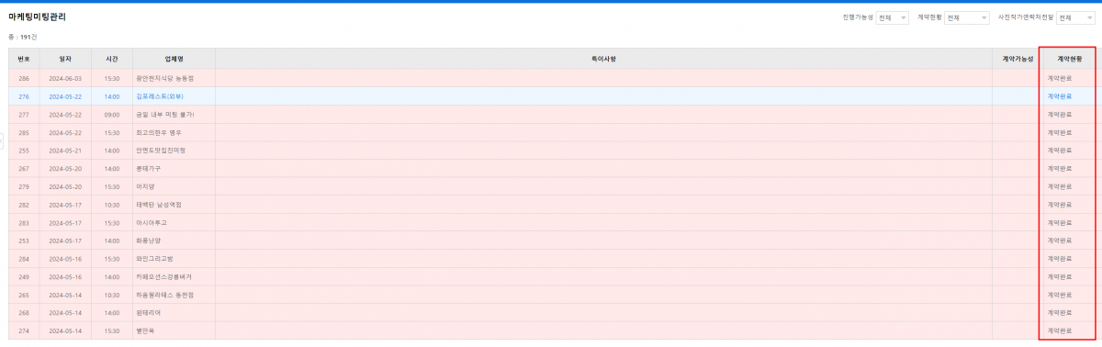Click the date 2024-05-17 in row 282
Image resolution: width=1102 pixels, height=347 pixels.
[65, 204]
